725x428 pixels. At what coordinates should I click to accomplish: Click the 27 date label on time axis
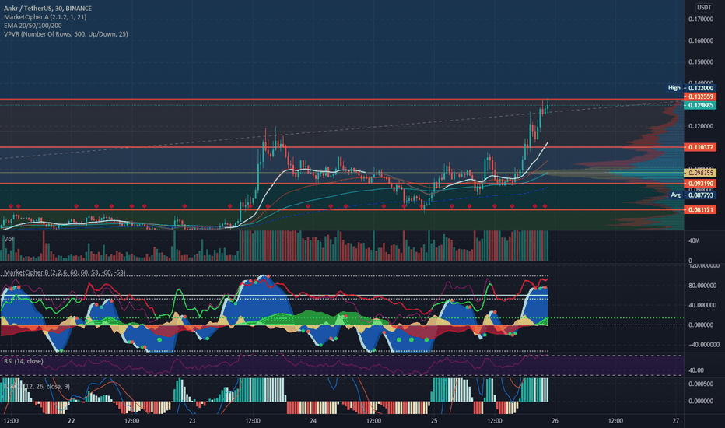tap(676, 421)
